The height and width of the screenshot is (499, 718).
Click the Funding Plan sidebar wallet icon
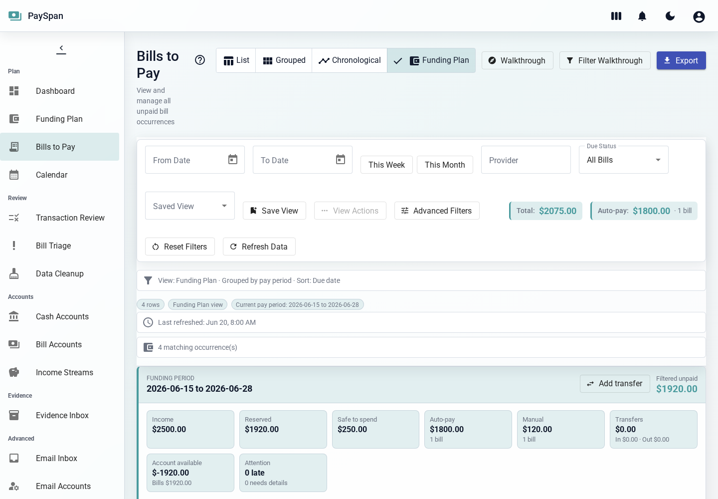(14, 119)
